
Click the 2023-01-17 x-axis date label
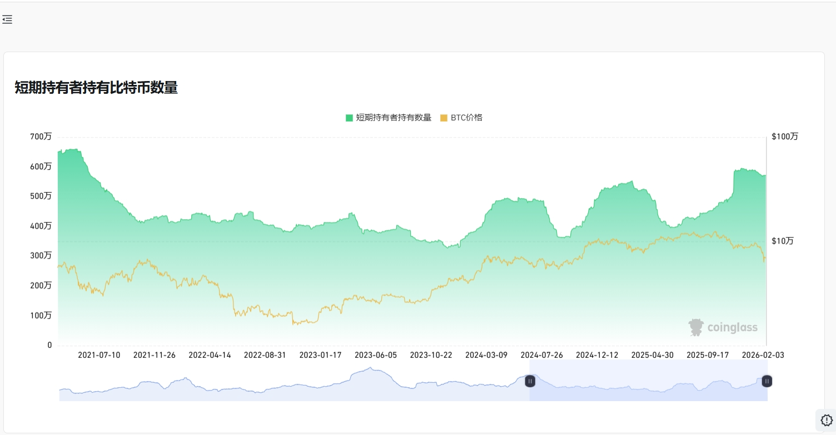320,355
